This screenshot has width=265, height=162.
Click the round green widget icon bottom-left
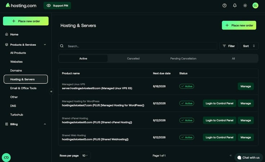6,157
